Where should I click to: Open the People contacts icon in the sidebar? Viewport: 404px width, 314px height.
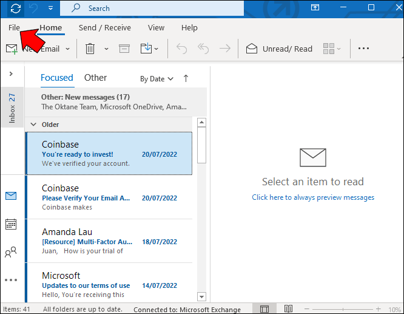tap(11, 252)
